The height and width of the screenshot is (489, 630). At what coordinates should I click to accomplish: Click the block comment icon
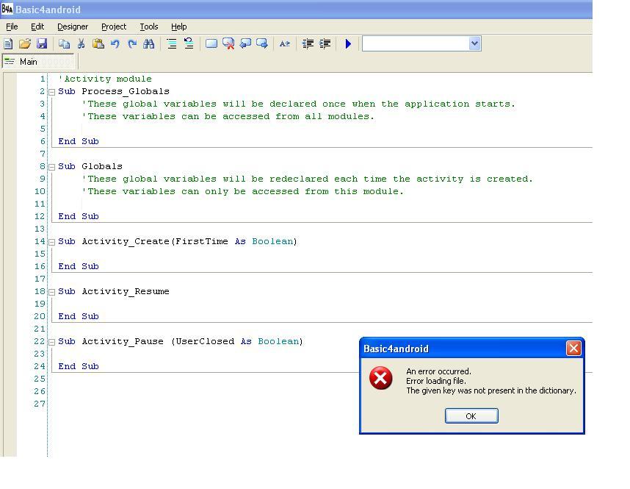point(172,43)
